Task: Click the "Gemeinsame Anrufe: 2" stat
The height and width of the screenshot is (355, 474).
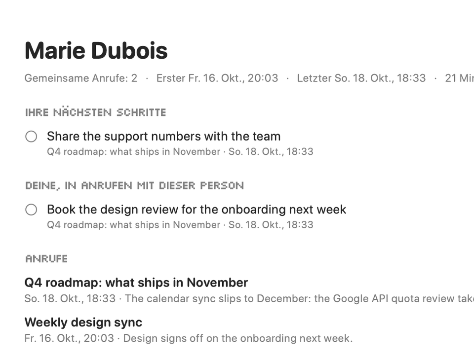Action: tap(81, 78)
